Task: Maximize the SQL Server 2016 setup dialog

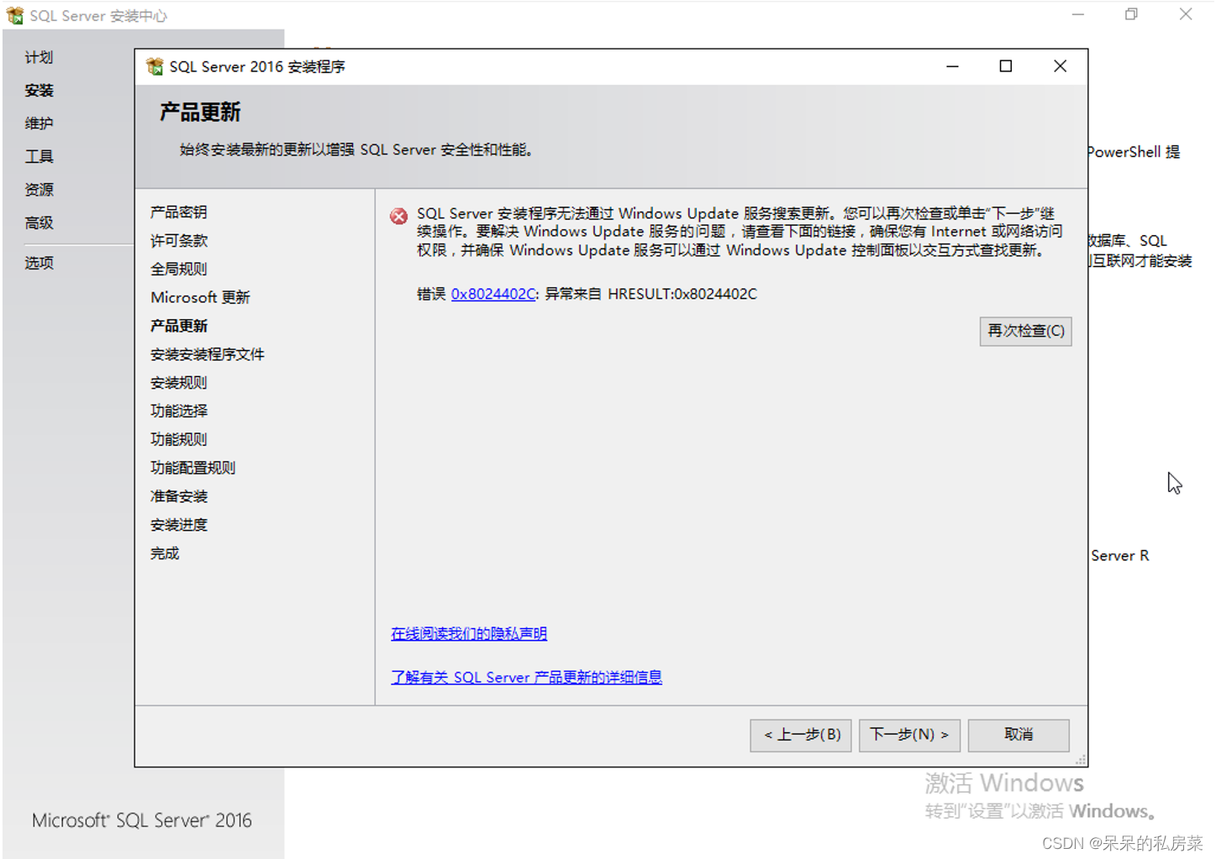Action: [1005, 66]
